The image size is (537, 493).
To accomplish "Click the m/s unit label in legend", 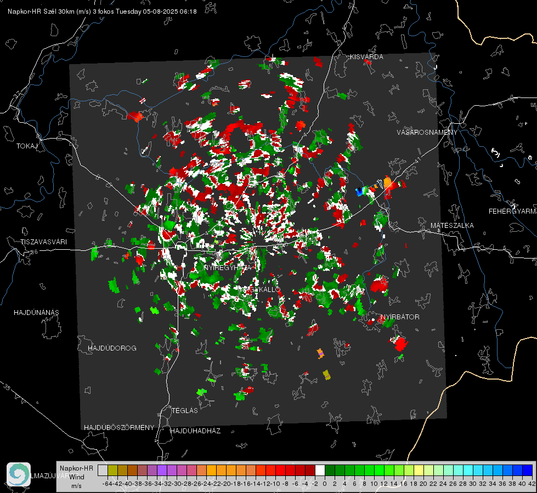I will pyautogui.click(x=76, y=486).
